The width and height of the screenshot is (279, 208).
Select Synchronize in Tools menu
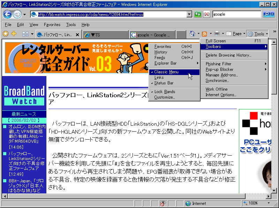click(x=234, y=81)
